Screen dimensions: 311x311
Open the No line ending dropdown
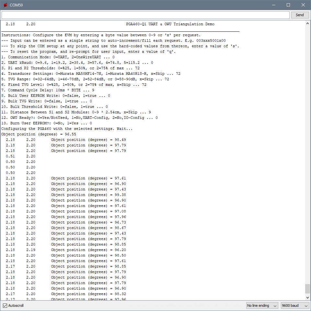262,305
